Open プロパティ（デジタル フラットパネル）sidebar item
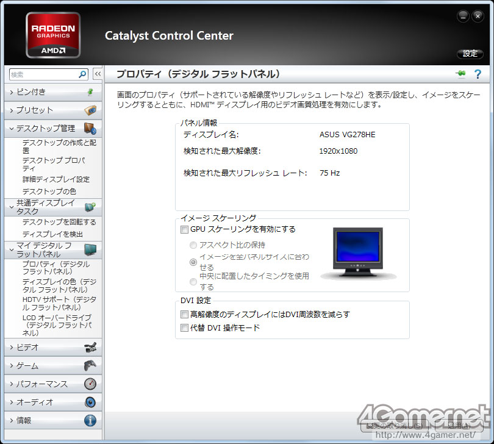The height and width of the screenshot is (444, 494). click(56, 268)
